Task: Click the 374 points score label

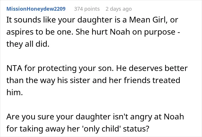Action: [x=87, y=9]
